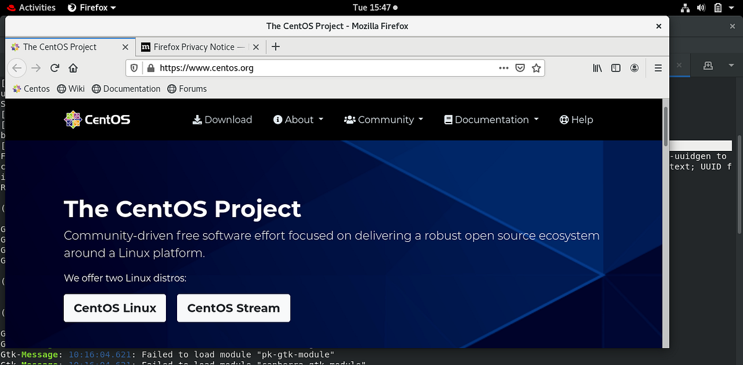Open Documentation bookmark in bookmarks bar
743x365 pixels.
coord(126,88)
